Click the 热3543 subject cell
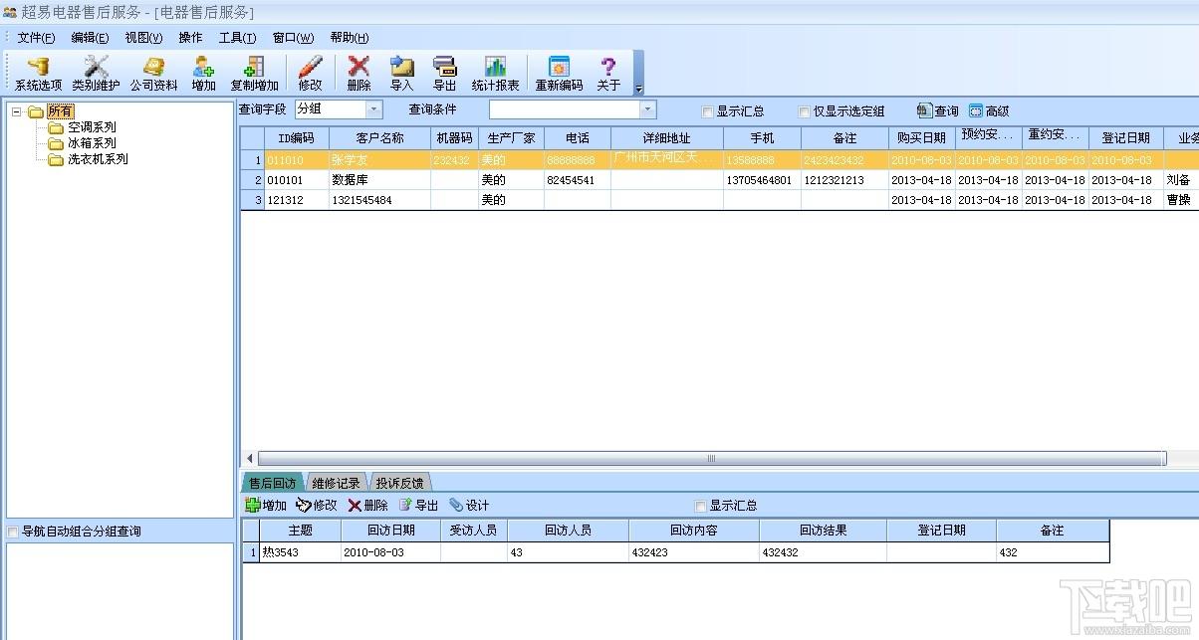 (300, 552)
